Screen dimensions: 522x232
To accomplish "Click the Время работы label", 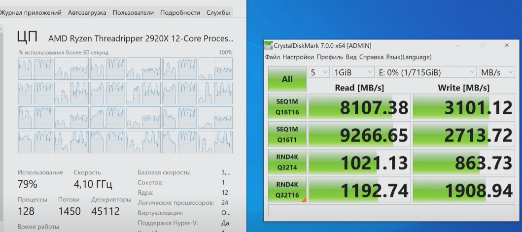I will [38, 227].
